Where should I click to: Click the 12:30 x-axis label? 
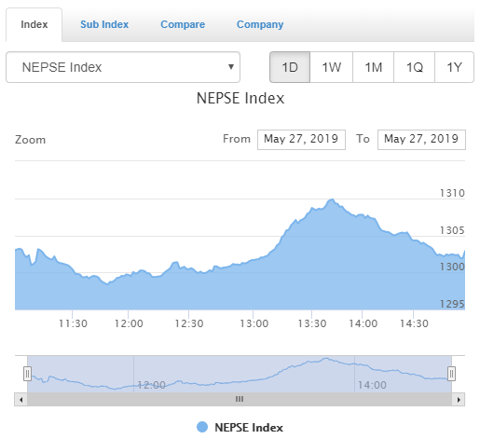point(189,323)
